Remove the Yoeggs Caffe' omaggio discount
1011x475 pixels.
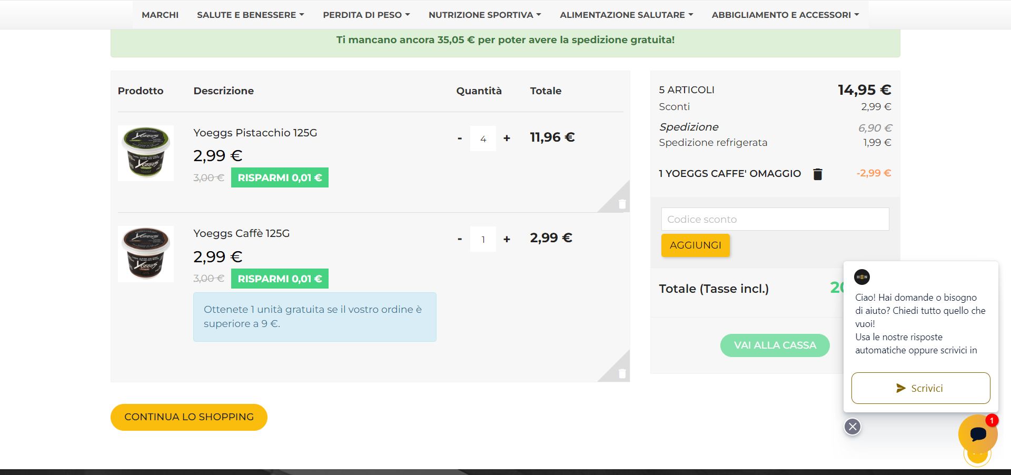[817, 174]
